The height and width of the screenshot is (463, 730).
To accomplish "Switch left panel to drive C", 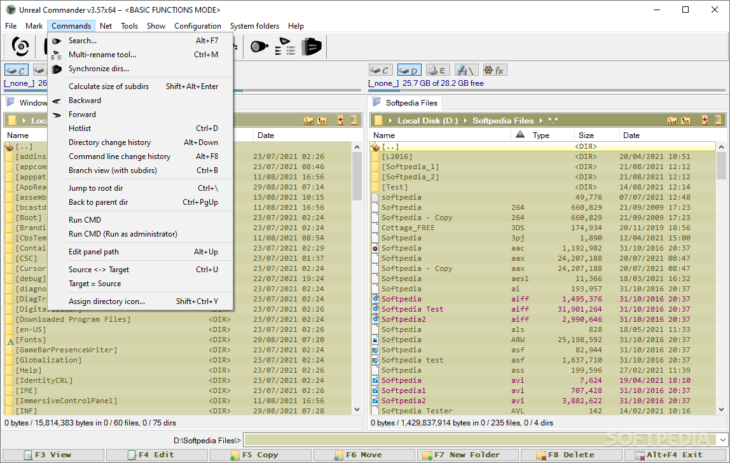I will (x=17, y=71).
